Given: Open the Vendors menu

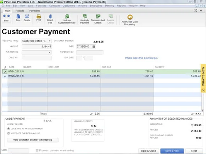Looking at the screenshot, I should pos(82,6).
